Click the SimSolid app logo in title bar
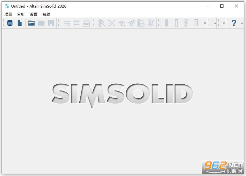The image size is (246, 176). coord(7,6)
